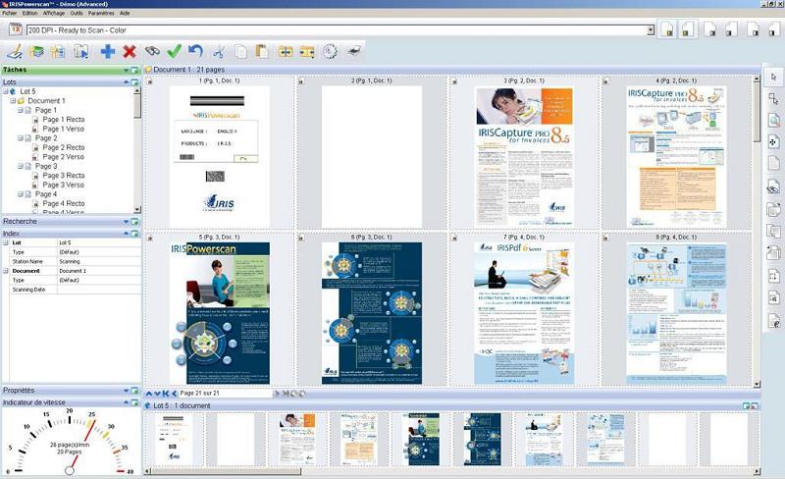Image resolution: width=785 pixels, height=479 pixels.
Task: Click the binoculars search icon
Action: click(152, 51)
